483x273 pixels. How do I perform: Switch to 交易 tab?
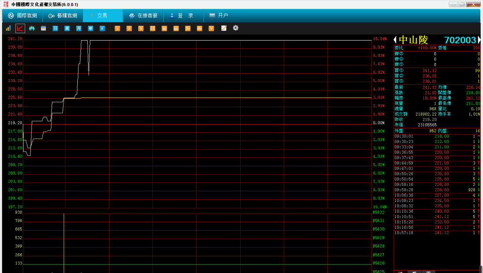[103, 15]
